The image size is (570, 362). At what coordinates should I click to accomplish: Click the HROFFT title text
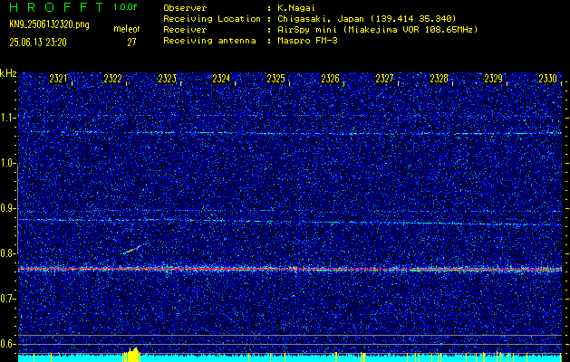(x=56, y=7)
